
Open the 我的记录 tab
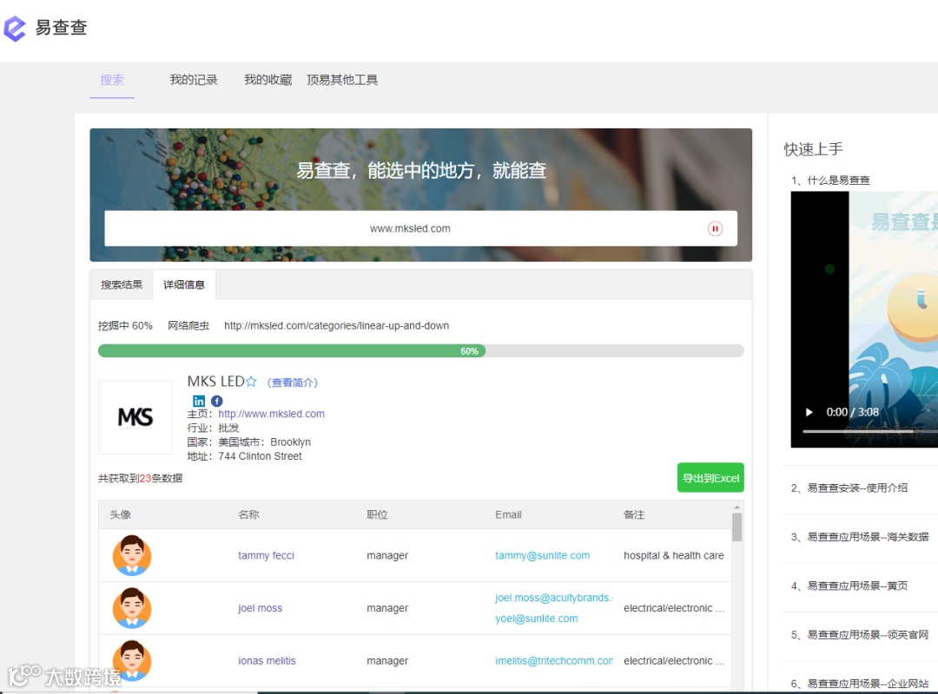click(194, 80)
